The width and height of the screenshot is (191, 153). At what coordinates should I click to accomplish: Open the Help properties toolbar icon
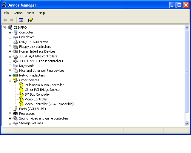30,20
